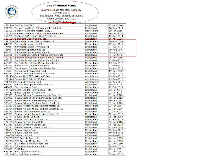This screenshot has height=156, width=215.
Task: Select fund number 16242
Action: 8,117
